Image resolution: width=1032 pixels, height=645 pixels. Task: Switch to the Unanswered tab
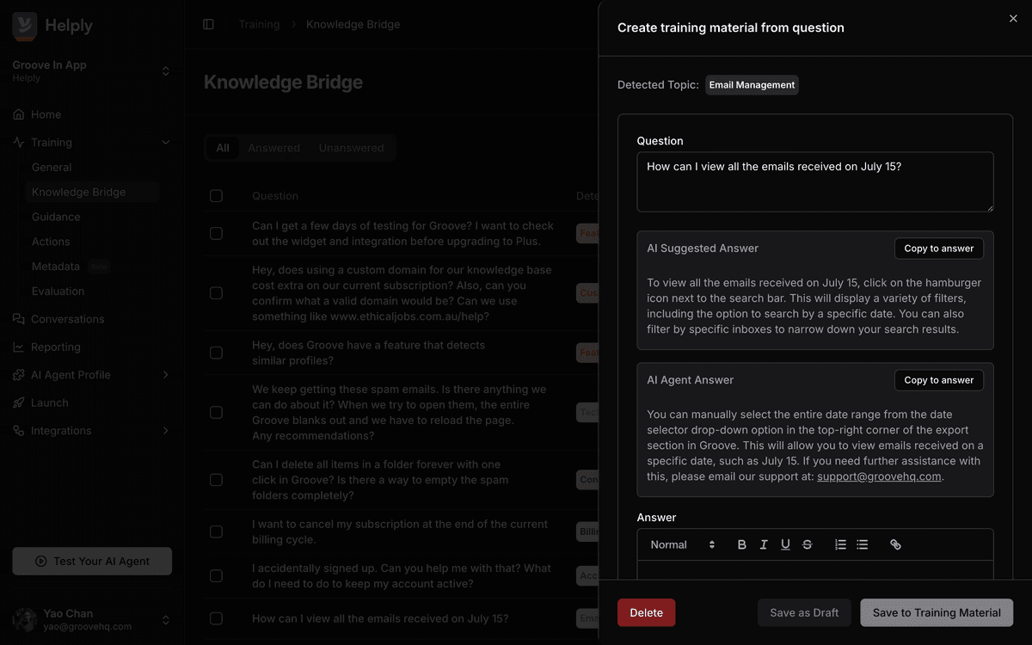351,148
